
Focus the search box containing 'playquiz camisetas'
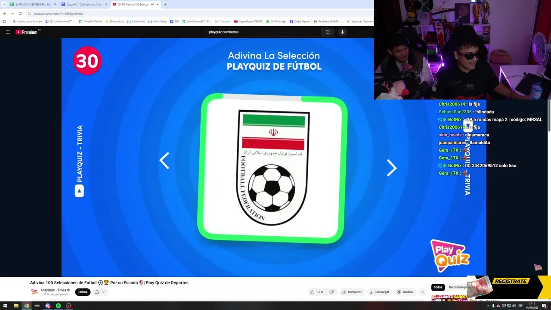click(x=263, y=32)
